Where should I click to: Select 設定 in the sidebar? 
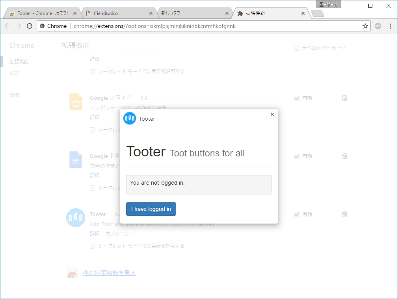point(15,73)
